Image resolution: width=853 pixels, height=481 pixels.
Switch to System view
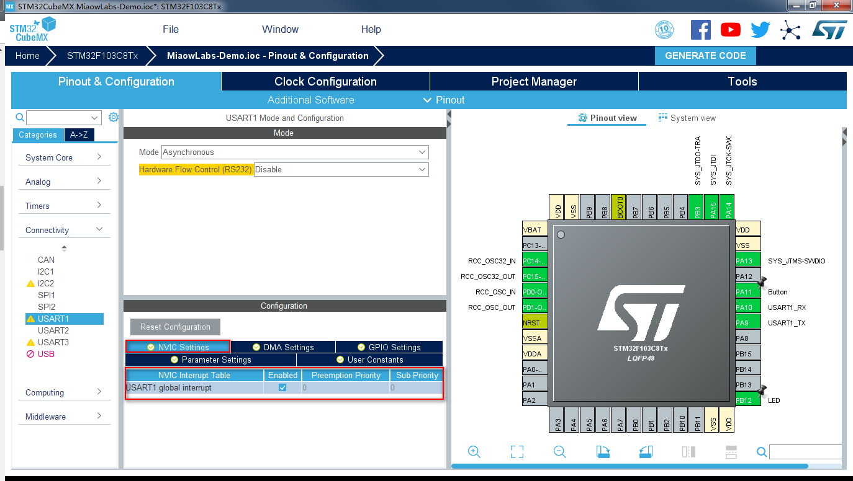[x=687, y=118]
